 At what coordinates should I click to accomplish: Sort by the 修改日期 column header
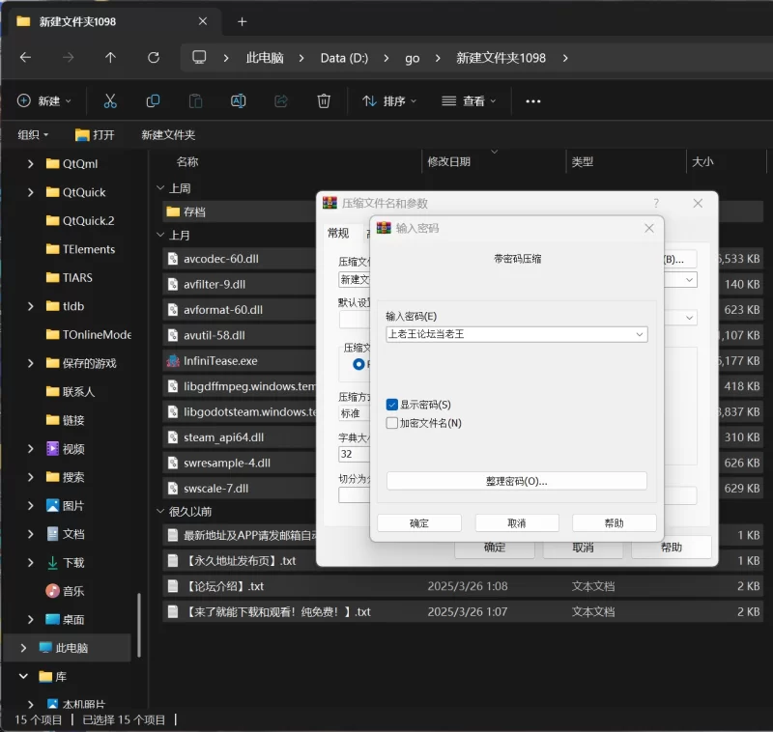click(x=448, y=161)
